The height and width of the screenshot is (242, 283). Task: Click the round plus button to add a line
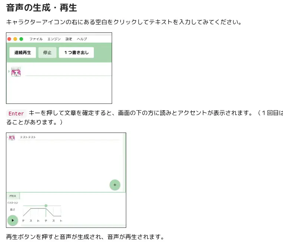click(x=115, y=185)
